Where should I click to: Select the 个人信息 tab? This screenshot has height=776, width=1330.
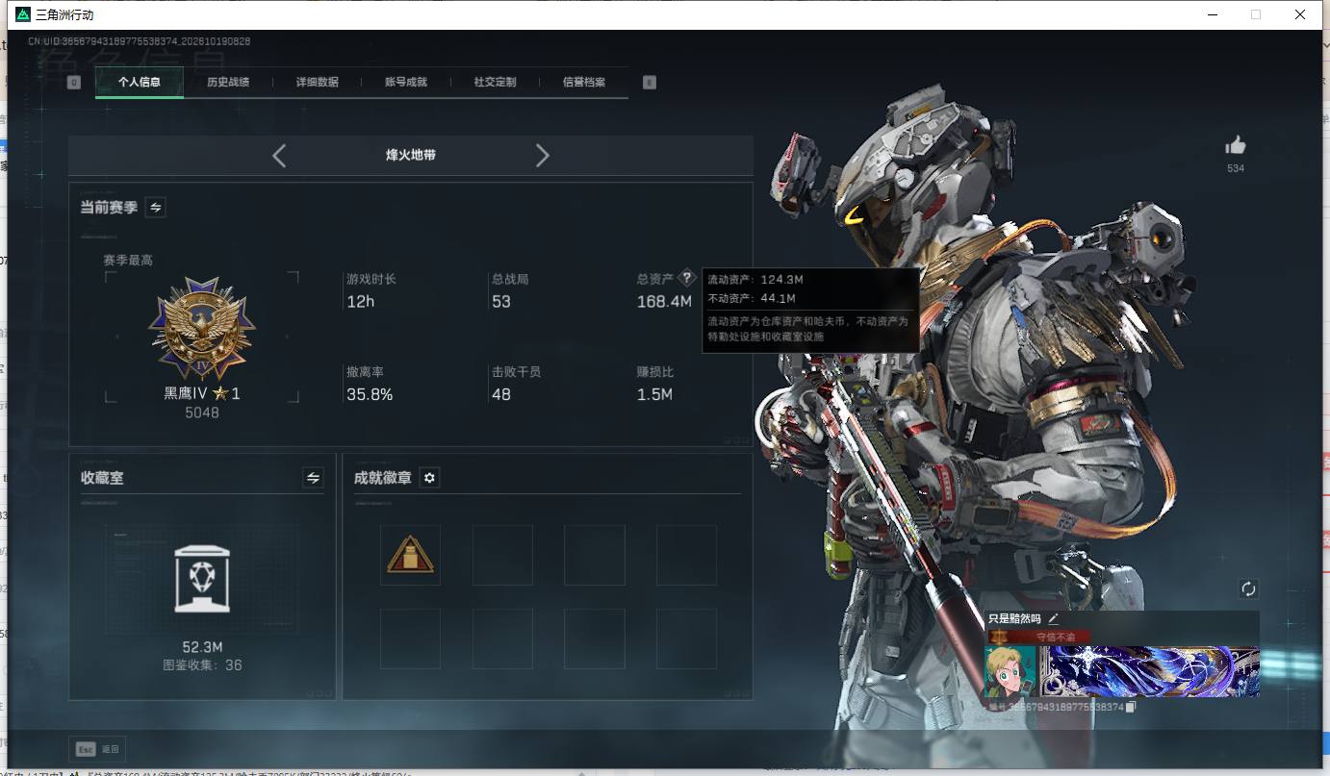click(x=140, y=82)
